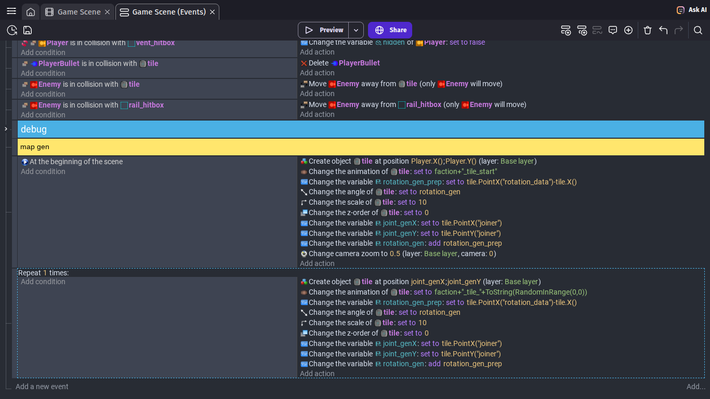Go to the Home tab

pos(31,12)
